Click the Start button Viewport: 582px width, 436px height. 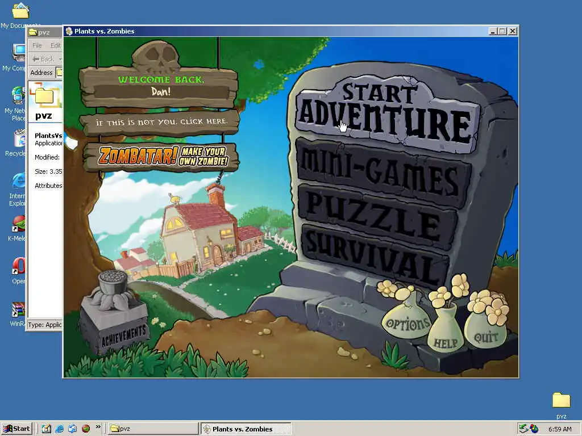[x=16, y=429]
